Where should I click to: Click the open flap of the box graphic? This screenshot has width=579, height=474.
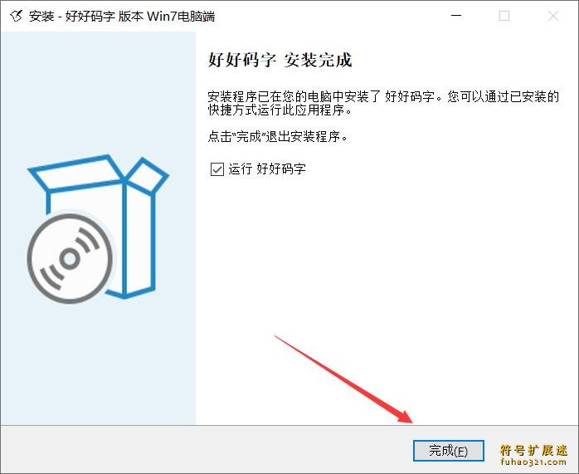click(x=148, y=176)
